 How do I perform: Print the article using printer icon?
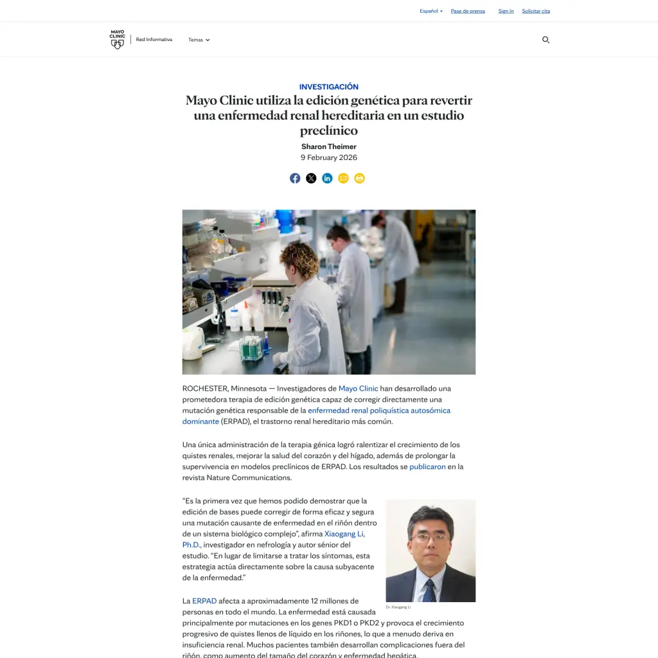click(359, 179)
